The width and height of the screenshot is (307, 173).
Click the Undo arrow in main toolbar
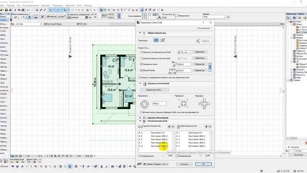(x=28, y=10)
